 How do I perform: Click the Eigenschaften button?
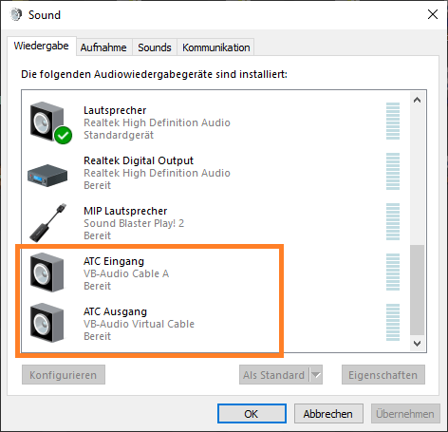click(x=383, y=375)
